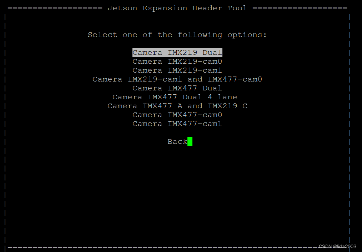Click the options prompt text

[177, 35]
